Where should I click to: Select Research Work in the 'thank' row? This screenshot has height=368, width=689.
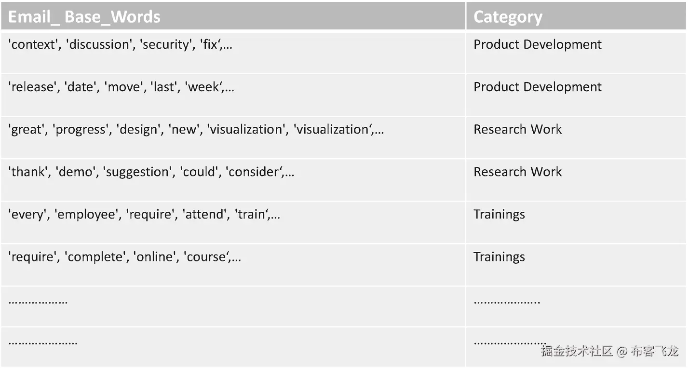click(x=517, y=172)
